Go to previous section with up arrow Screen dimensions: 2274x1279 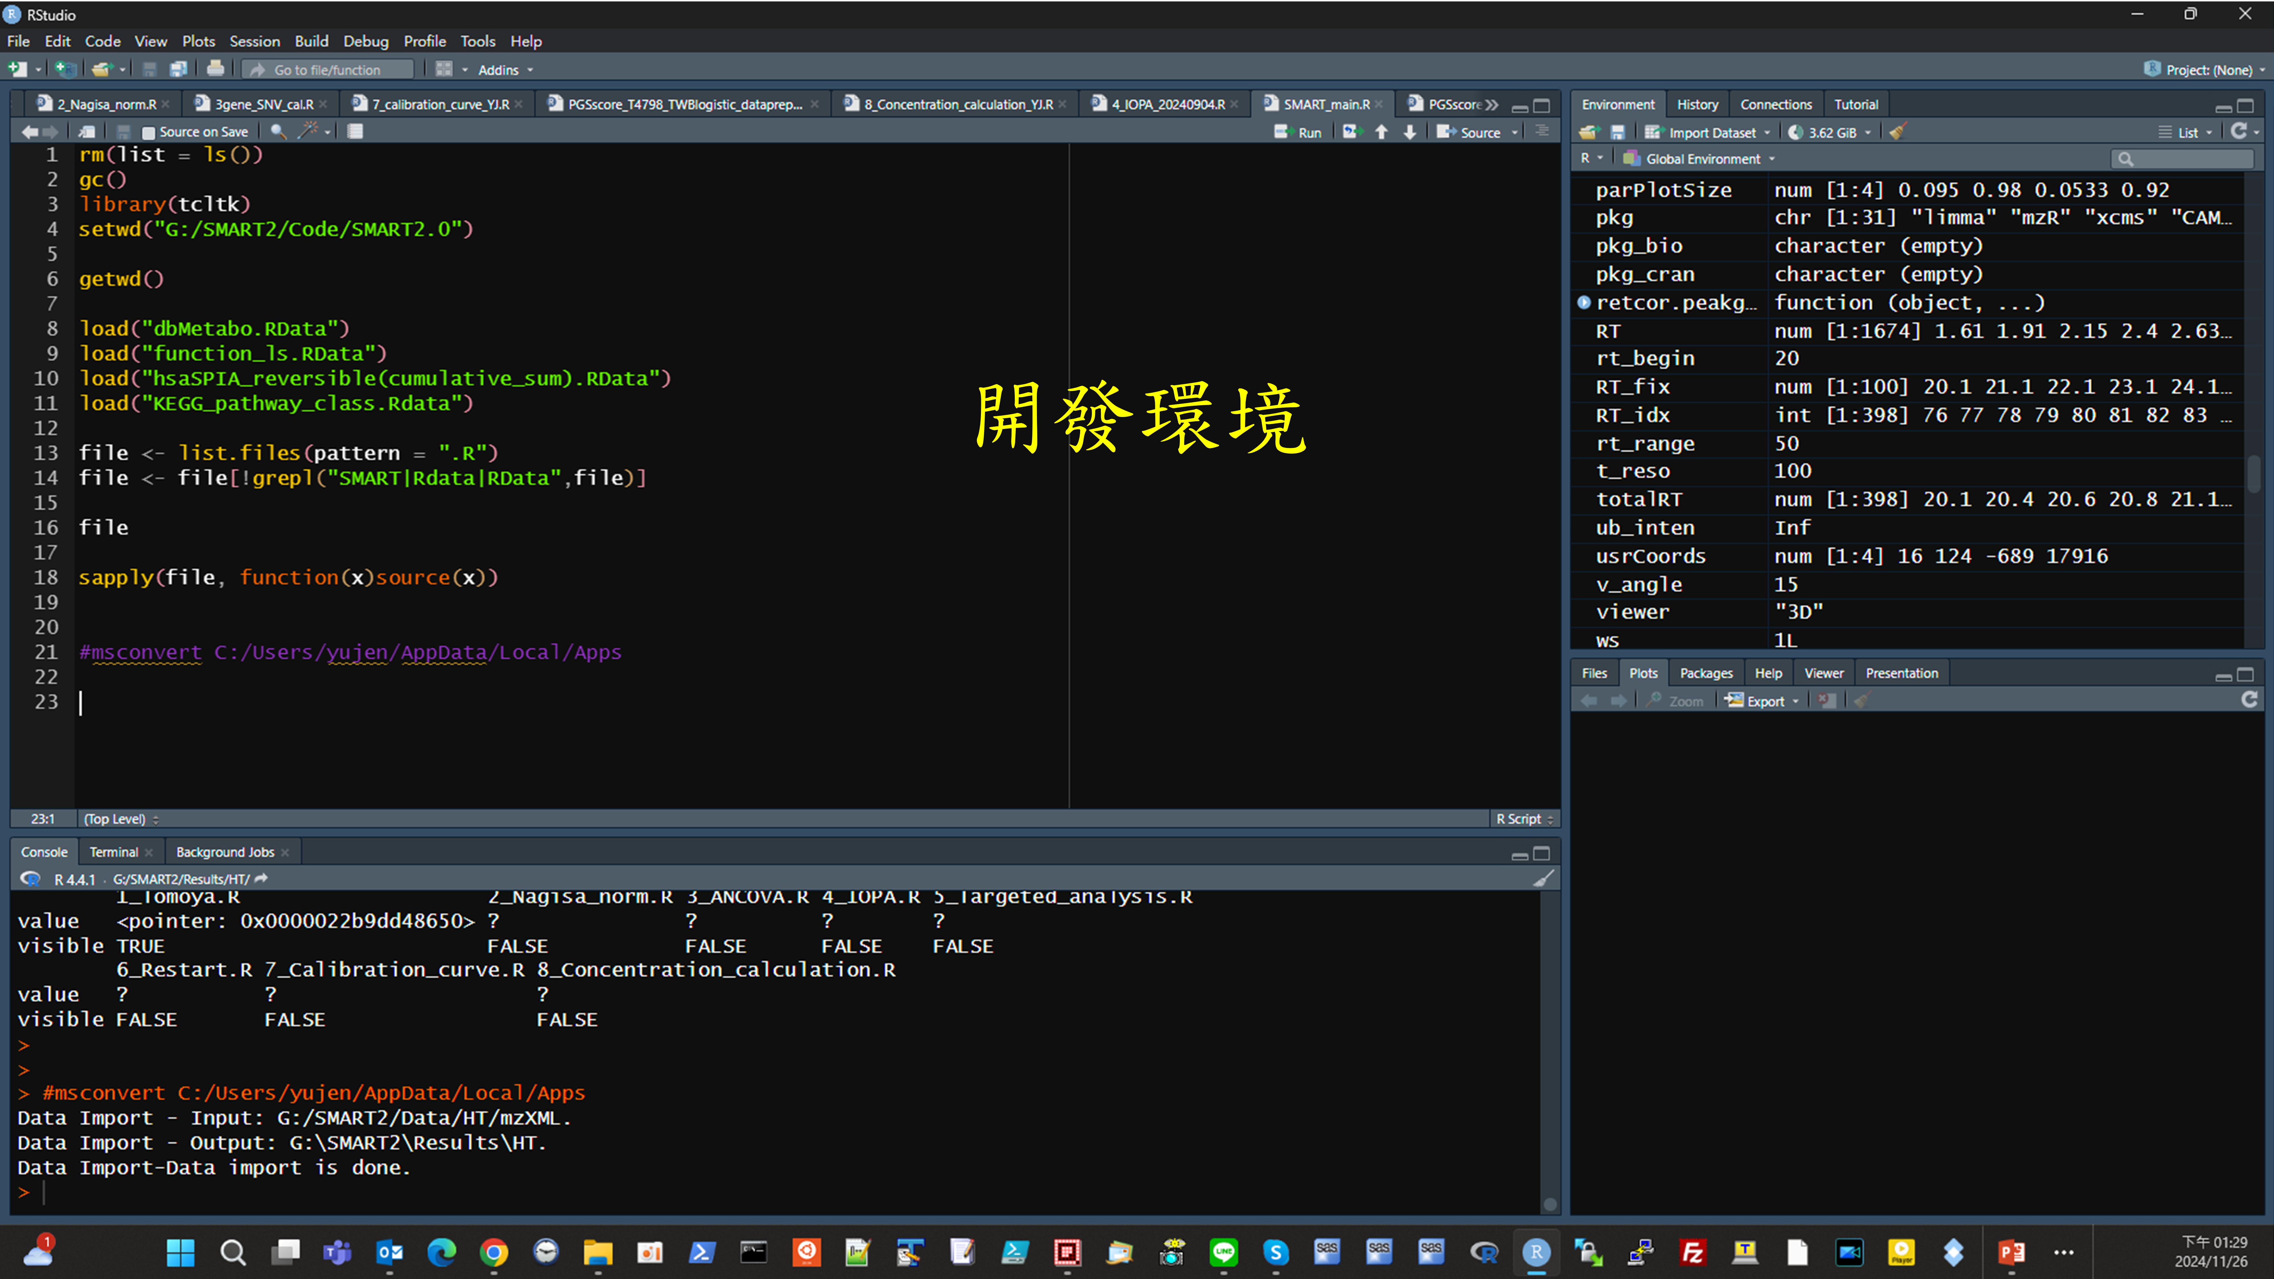point(1381,132)
